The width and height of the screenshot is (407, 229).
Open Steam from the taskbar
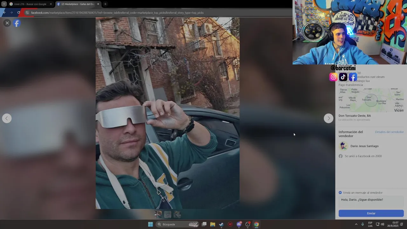(221, 224)
